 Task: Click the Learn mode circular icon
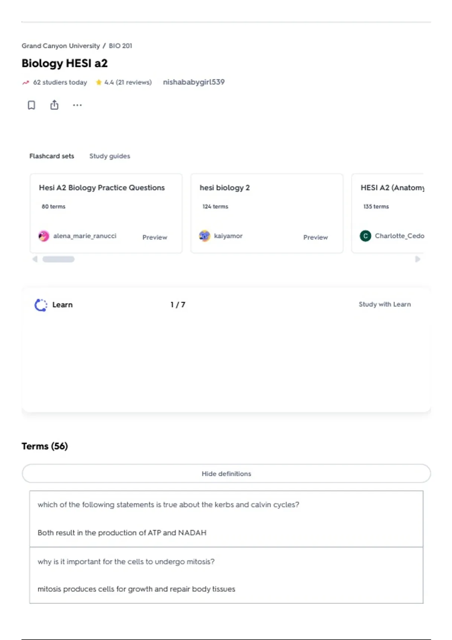(41, 305)
